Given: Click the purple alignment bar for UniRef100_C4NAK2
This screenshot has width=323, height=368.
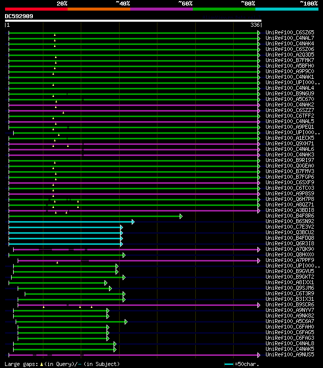Looking at the screenshot, I should pos(133,105).
